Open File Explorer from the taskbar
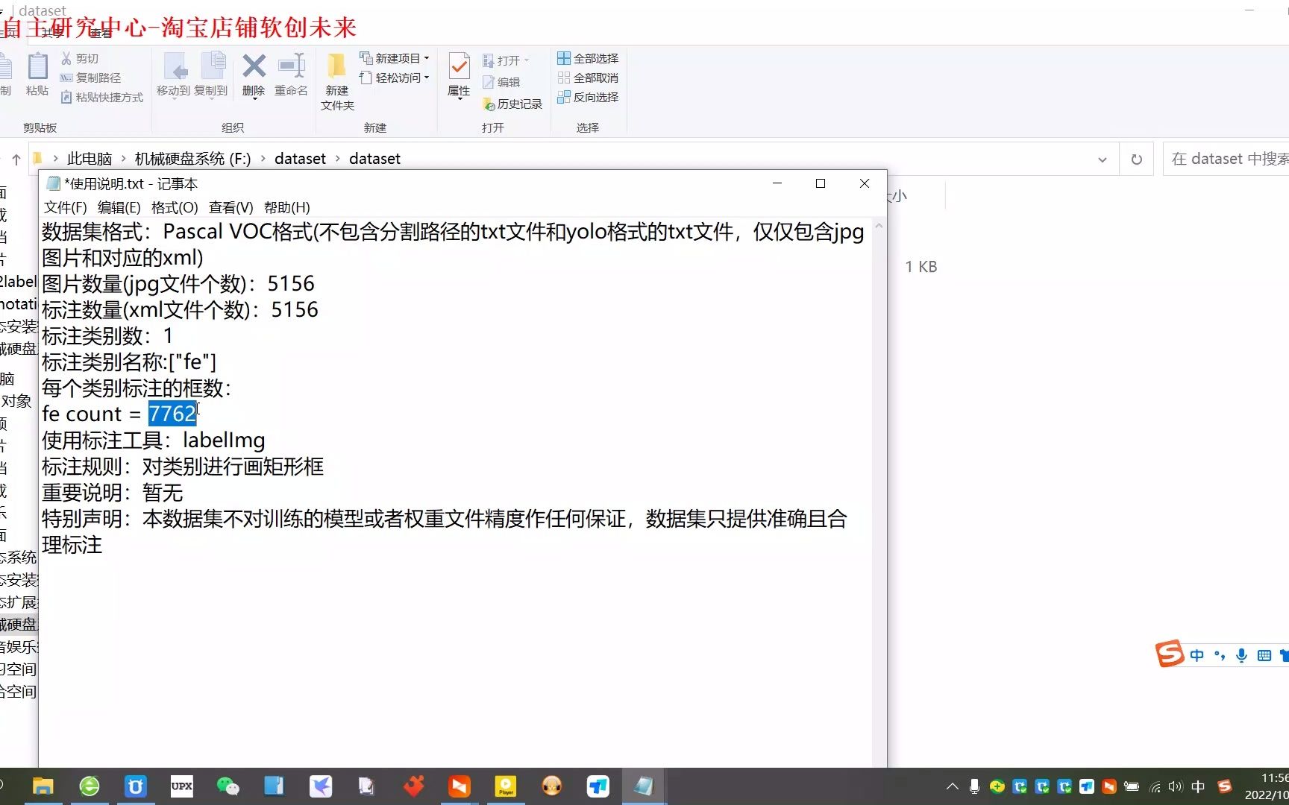The height and width of the screenshot is (805, 1289). (43, 786)
